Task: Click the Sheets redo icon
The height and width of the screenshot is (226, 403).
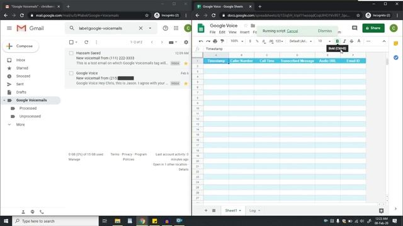Action: click(208, 41)
